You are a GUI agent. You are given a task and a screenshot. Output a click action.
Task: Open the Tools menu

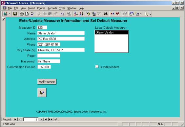(x=62, y=8)
